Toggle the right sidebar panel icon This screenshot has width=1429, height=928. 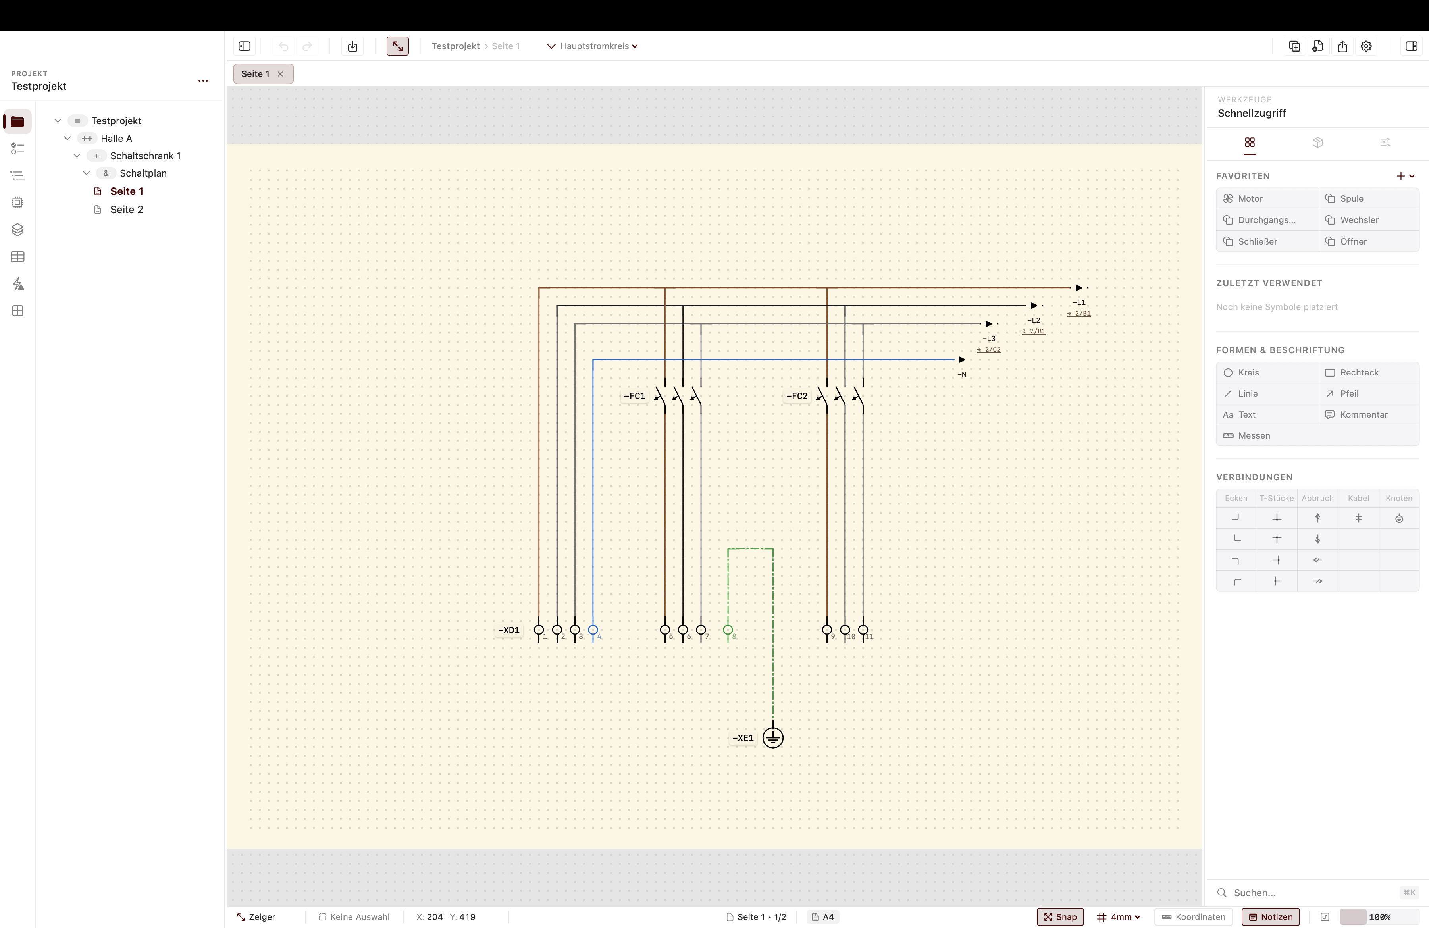(1412, 46)
